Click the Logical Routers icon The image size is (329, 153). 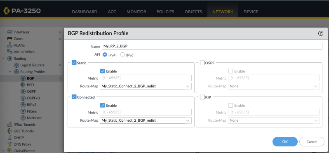tap(16, 65)
